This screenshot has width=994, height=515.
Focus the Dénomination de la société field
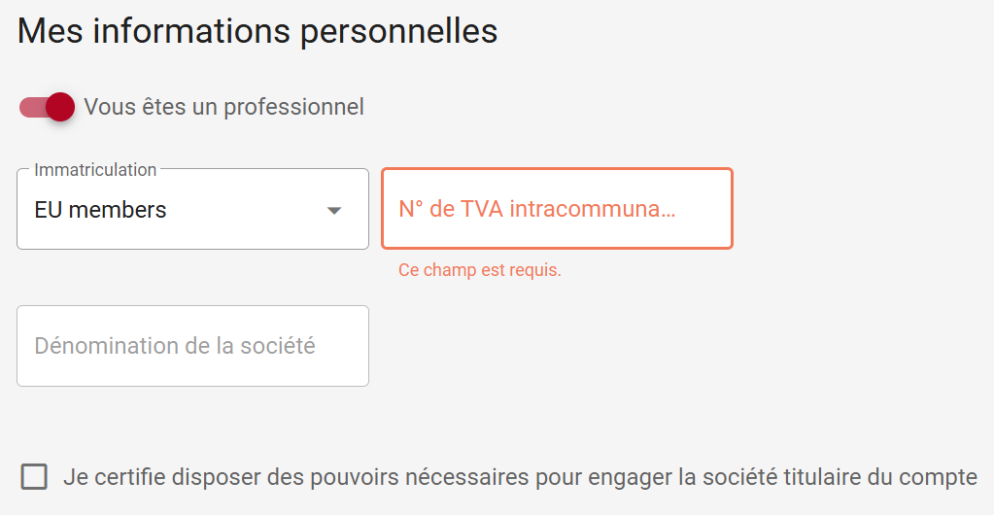click(192, 346)
